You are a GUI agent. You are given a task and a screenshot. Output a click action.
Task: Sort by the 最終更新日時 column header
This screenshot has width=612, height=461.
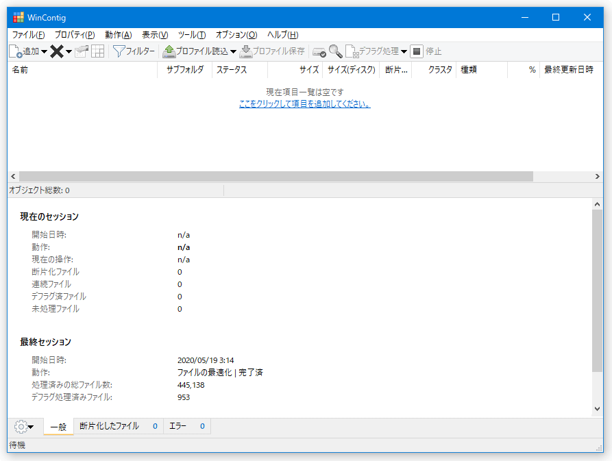[572, 70]
